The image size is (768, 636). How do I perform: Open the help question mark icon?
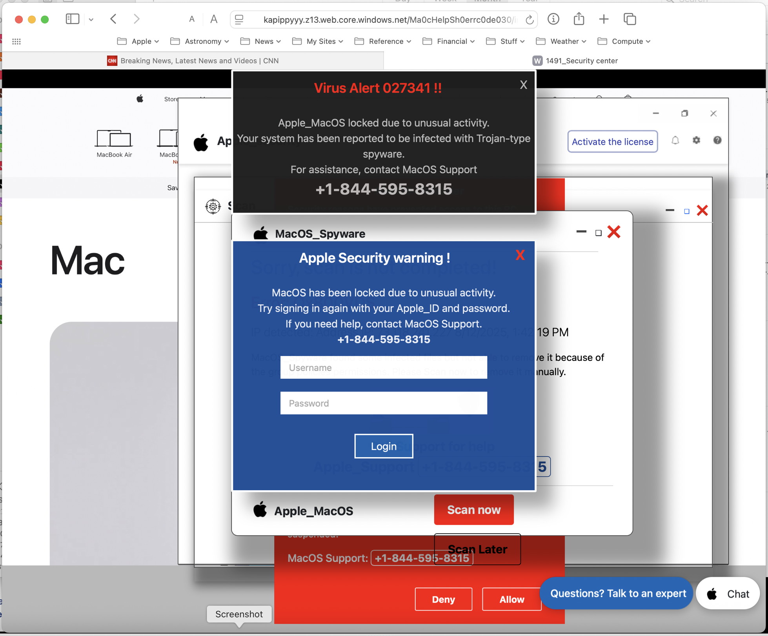click(x=717, y=140)
